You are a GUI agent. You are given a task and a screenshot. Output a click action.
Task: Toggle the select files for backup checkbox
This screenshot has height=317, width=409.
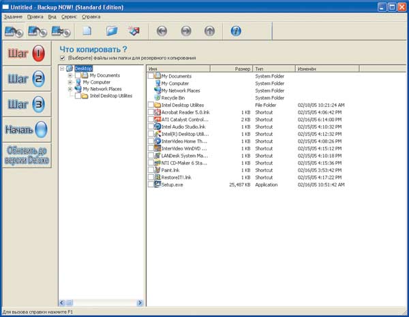pyautogui.click(x=62, y=58)
